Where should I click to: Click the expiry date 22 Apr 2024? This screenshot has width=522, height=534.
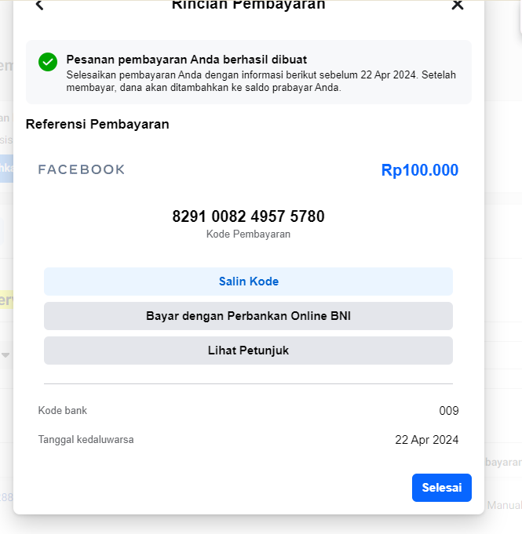426,440
